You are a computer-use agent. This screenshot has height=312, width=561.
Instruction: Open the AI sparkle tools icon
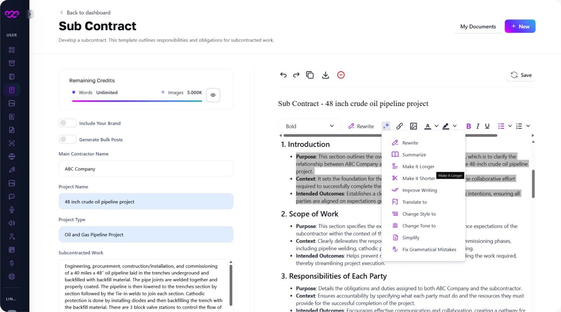[x=386, y=126]
